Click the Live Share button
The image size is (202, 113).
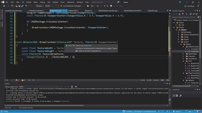click(189, 6)
